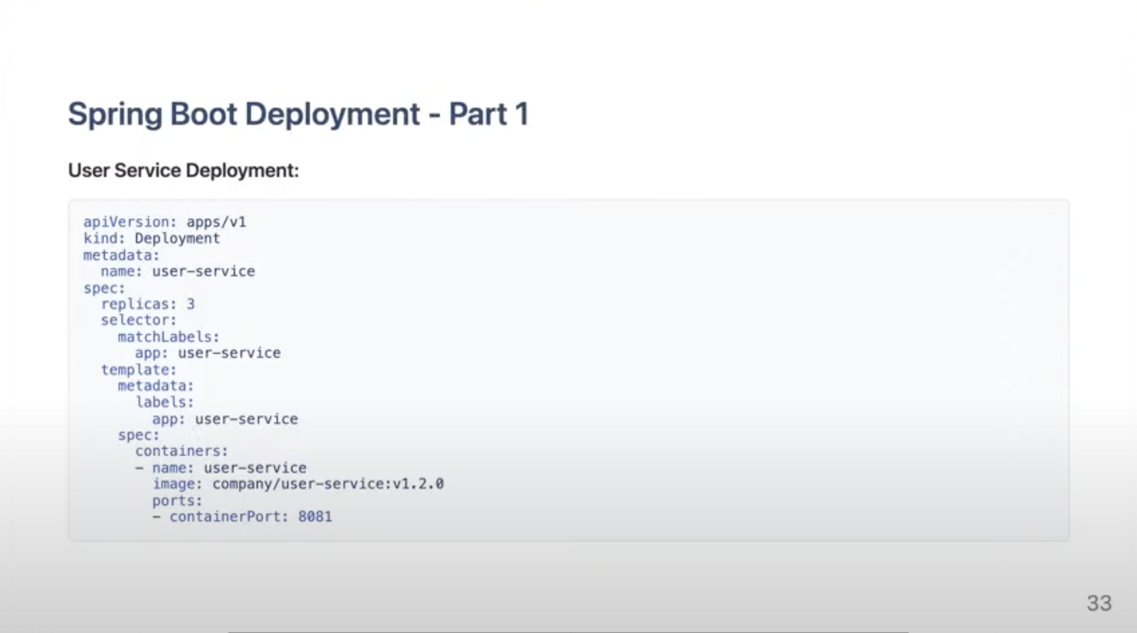Click the 'containers:' key
This screenshot has width=1137, height=633.
point(181,451)
